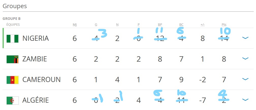Image resolution: width=256 pixels, height=110 pixels.
Task: Open the Cameroun row chevron
Action: click(245, 79)
